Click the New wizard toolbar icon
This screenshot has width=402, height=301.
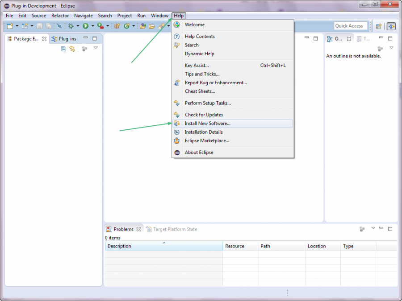coord(10,26)
